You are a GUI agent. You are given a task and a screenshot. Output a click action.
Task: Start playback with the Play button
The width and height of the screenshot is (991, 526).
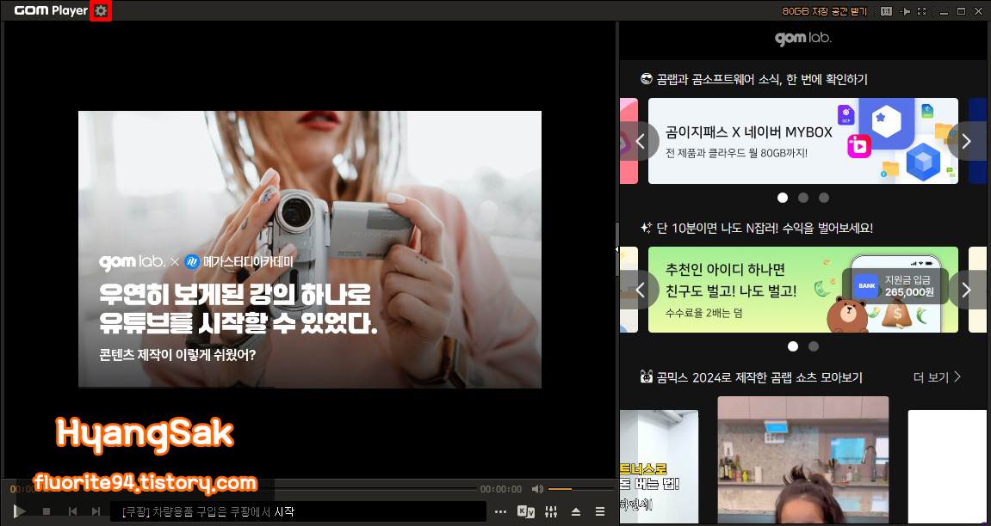tap(20, 511)
